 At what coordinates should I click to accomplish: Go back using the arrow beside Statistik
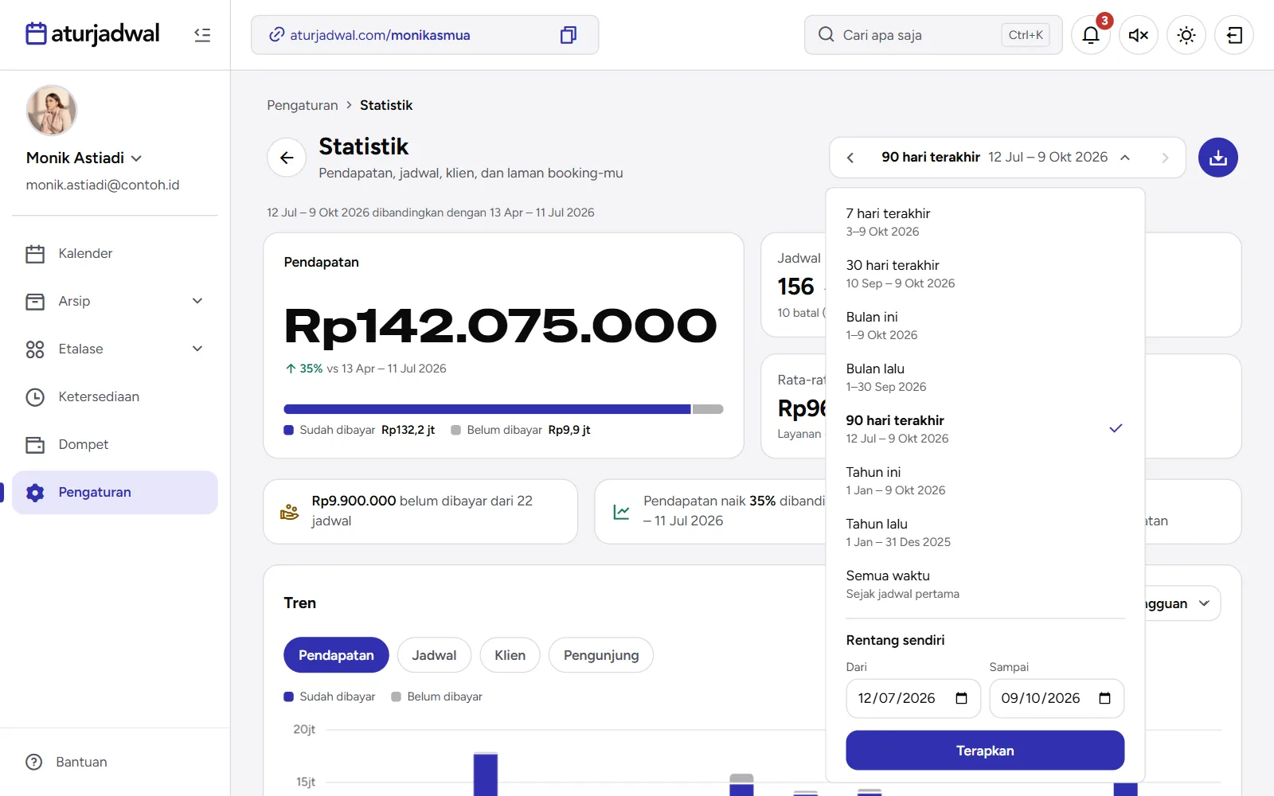(x=287, y=158)
